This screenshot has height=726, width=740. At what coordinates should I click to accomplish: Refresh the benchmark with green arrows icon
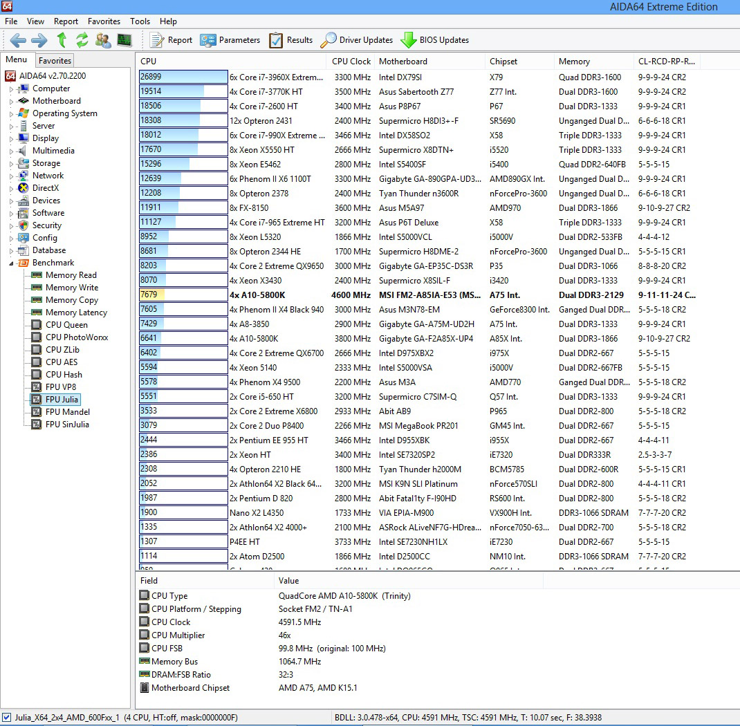82,40
